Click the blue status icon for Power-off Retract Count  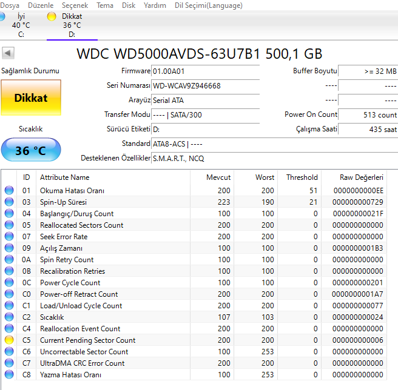coord(9,294)
